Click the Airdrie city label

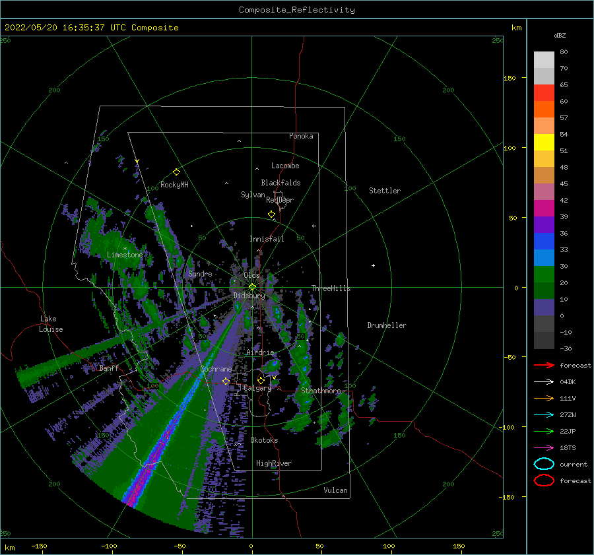(x=260, y=352)
